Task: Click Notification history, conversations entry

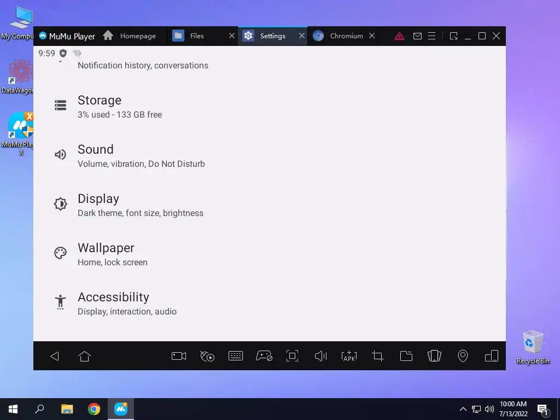Action: [x=143, y=66]
